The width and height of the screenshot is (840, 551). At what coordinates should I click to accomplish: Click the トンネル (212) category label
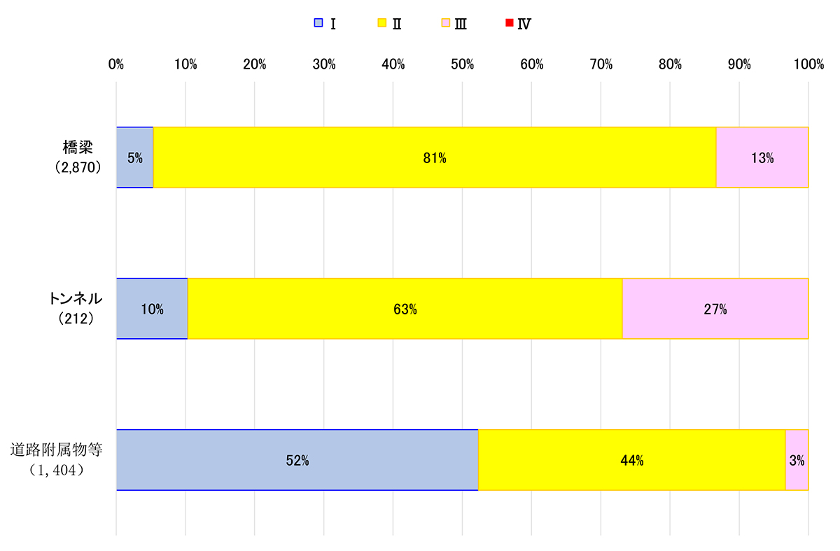(x=74, y=307)
